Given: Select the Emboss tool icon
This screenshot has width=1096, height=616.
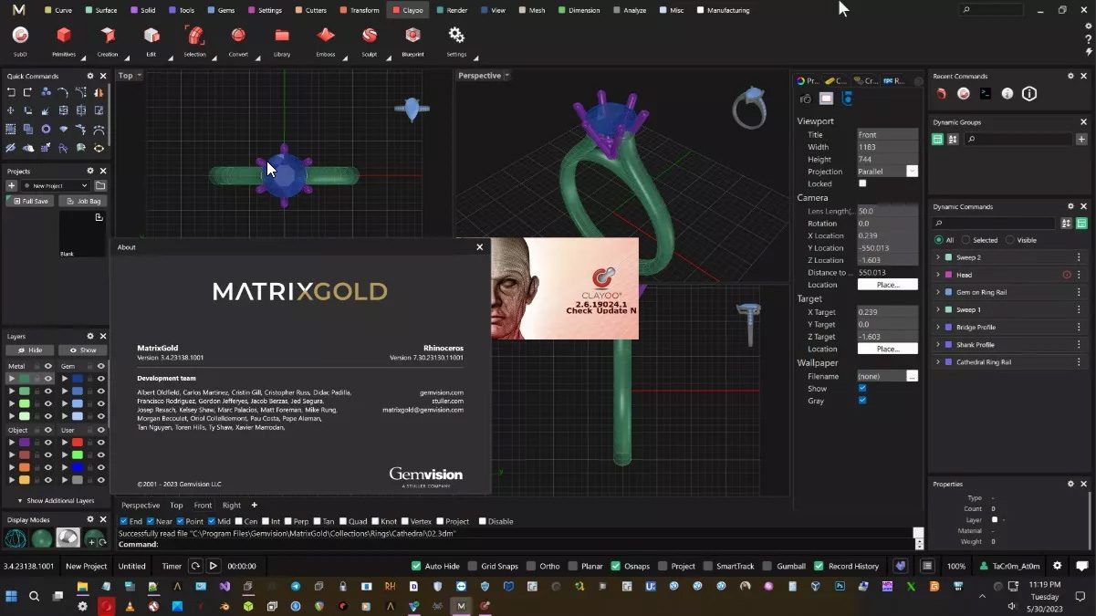Looking at the screenshot, I should 326,36.
